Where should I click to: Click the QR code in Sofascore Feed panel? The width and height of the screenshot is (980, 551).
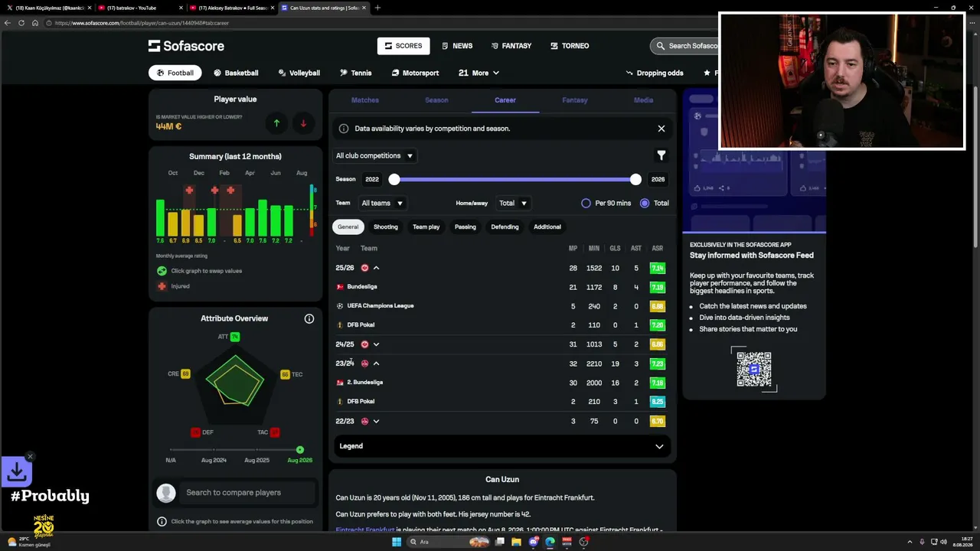[754, 370]
